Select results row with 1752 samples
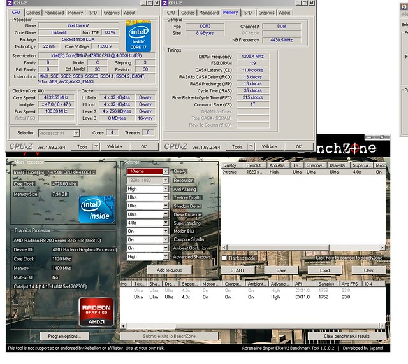The width and height of the screenshot is (408, 364). pos(253,297)
